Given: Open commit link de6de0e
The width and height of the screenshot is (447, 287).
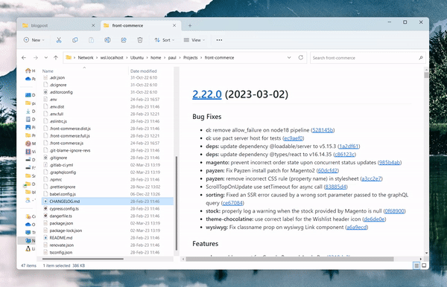Looking at the screenshot, I should [x=375, y=219].
